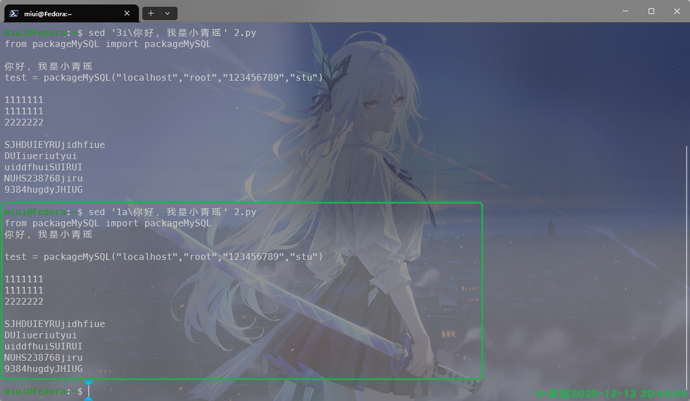
Task: Click the sed '3i' command line
Action: (x=168, y=32)
